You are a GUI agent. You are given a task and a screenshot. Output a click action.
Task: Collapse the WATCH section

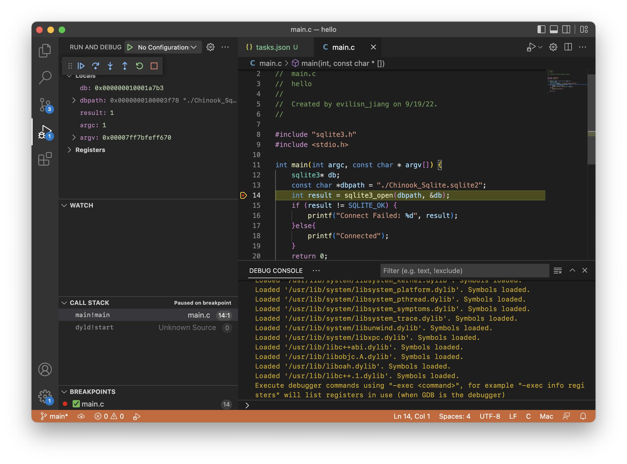pyautogui.click(x=64, y=206)
